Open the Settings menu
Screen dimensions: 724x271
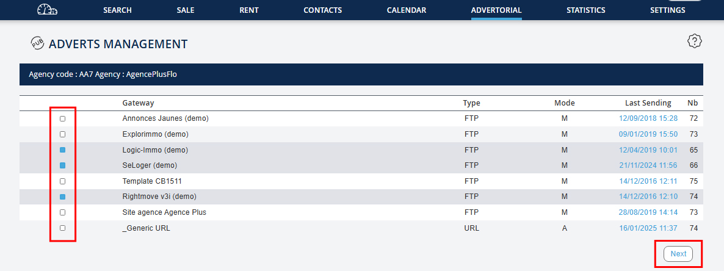(667, 10)
